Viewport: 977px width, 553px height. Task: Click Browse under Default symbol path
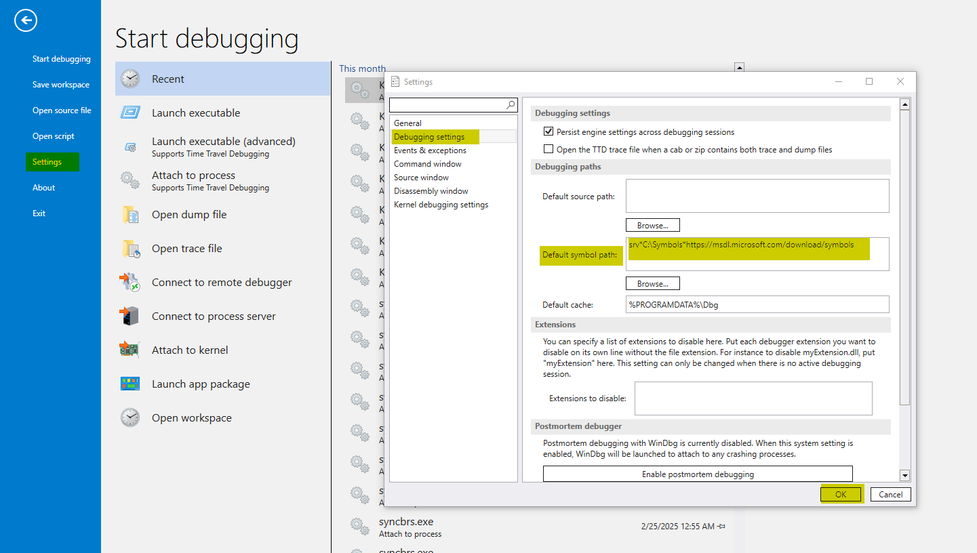tap(653, 283)
